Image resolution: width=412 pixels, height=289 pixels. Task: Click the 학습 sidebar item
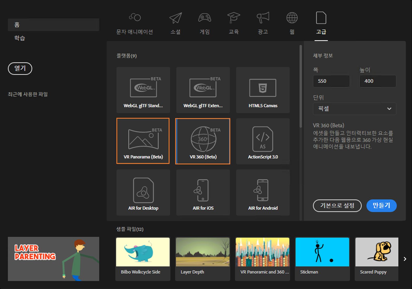pos(20,38)
